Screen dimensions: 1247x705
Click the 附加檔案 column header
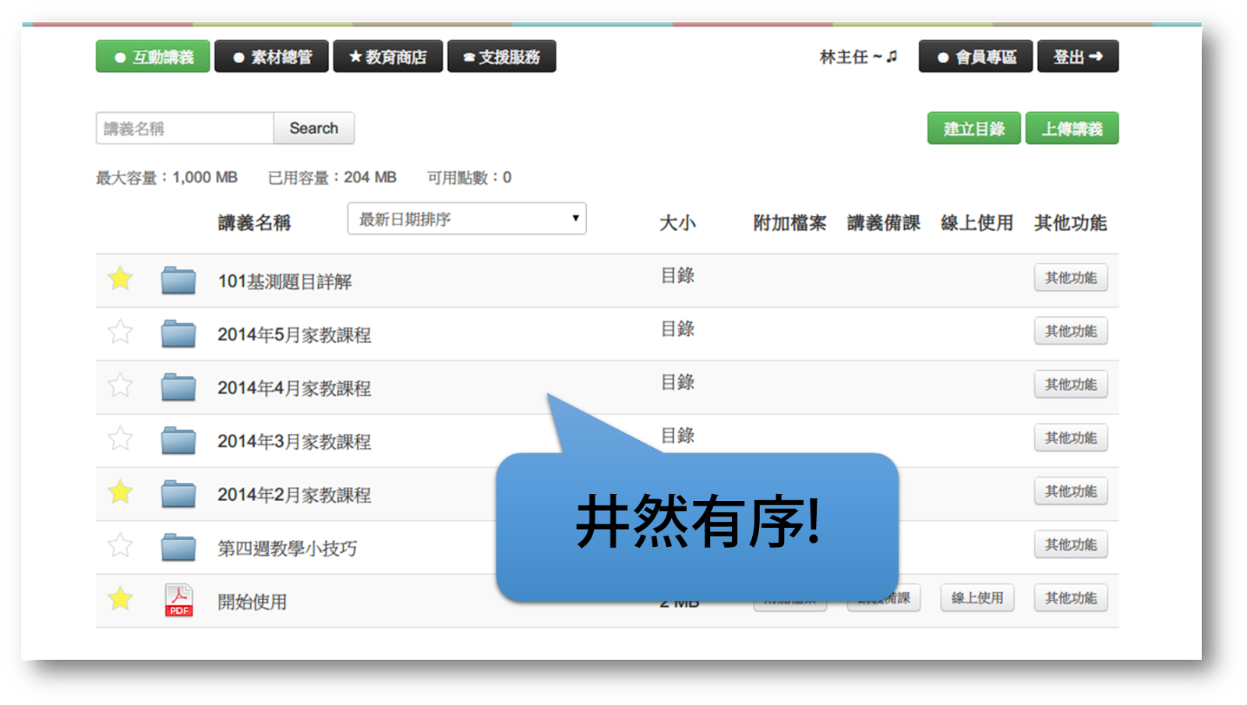(790, 223)
